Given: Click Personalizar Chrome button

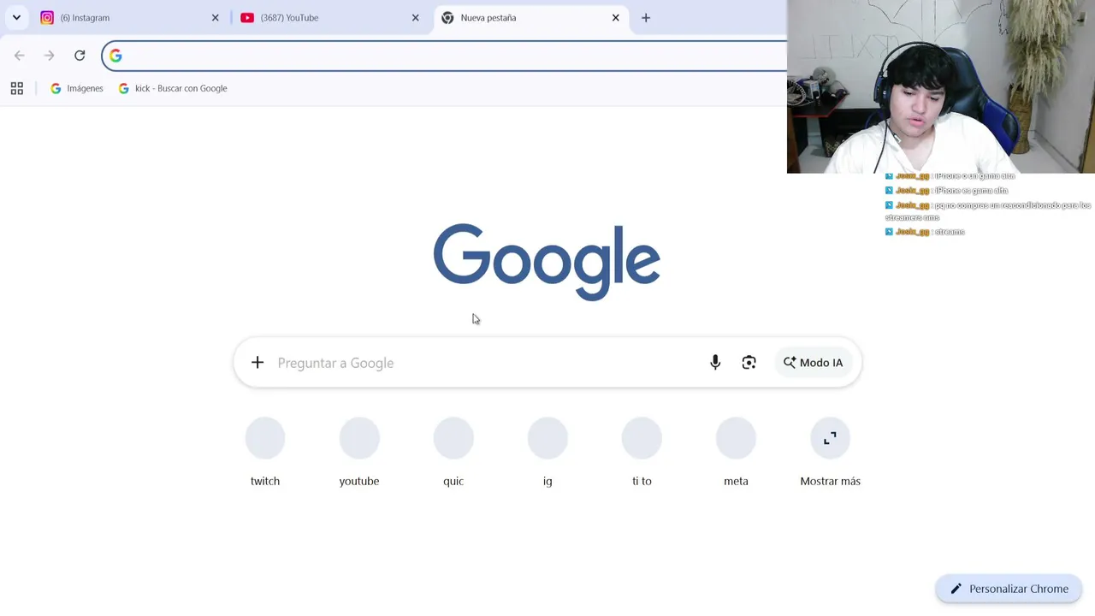Looking at the screenshot, I should [x=1009, y=589].
